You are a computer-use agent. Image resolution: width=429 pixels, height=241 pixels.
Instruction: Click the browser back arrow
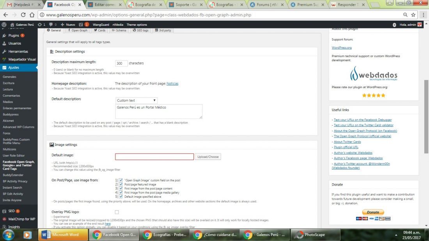click(5, 15)
